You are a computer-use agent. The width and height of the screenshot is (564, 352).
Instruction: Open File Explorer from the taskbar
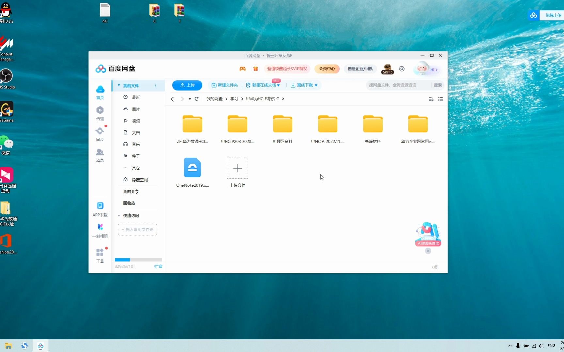pyautogui.click(x=8, y=345)
